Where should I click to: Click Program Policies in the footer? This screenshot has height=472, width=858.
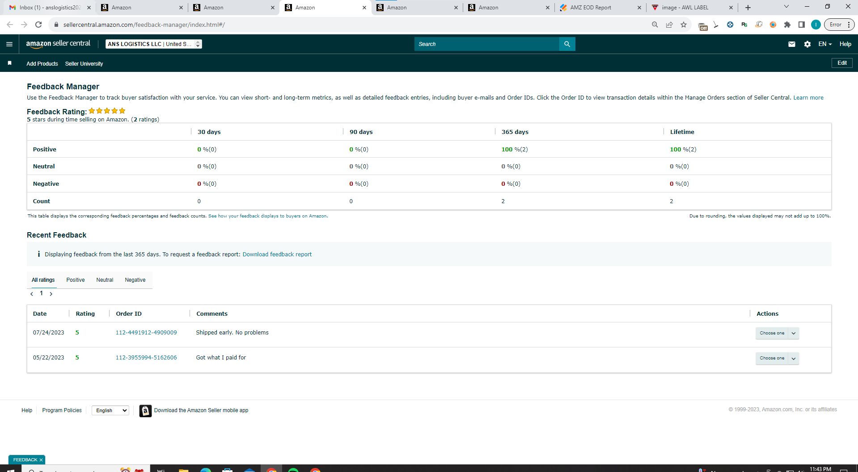pyautogui.click(x=62, y=410)
